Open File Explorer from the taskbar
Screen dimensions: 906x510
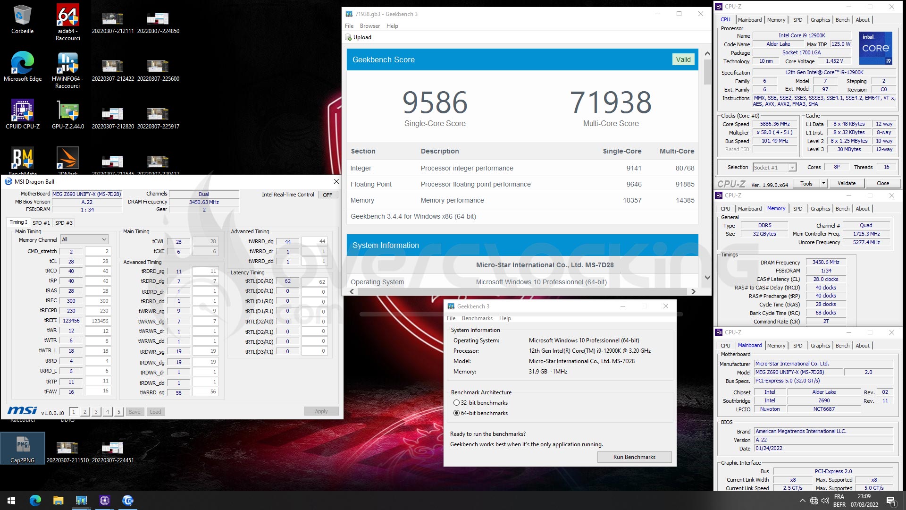click(58, 501)
